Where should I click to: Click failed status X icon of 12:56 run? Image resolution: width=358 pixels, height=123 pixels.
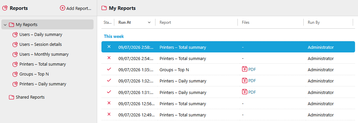[x=109, y=103]
